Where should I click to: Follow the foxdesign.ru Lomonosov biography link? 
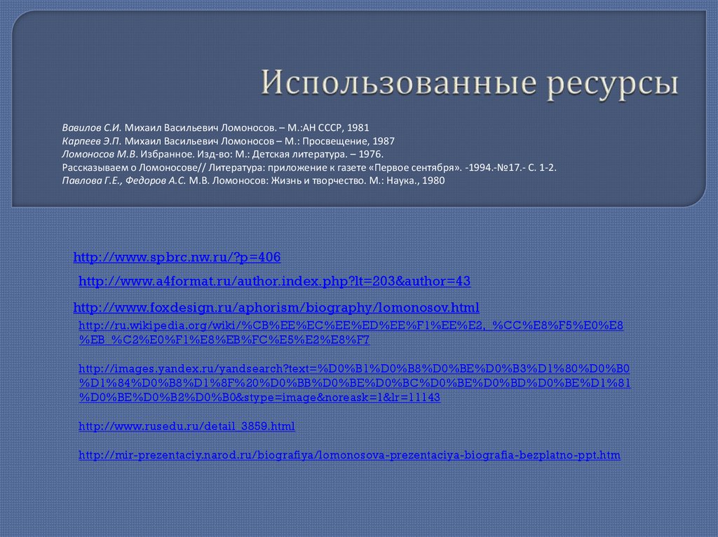pos(276,307)
